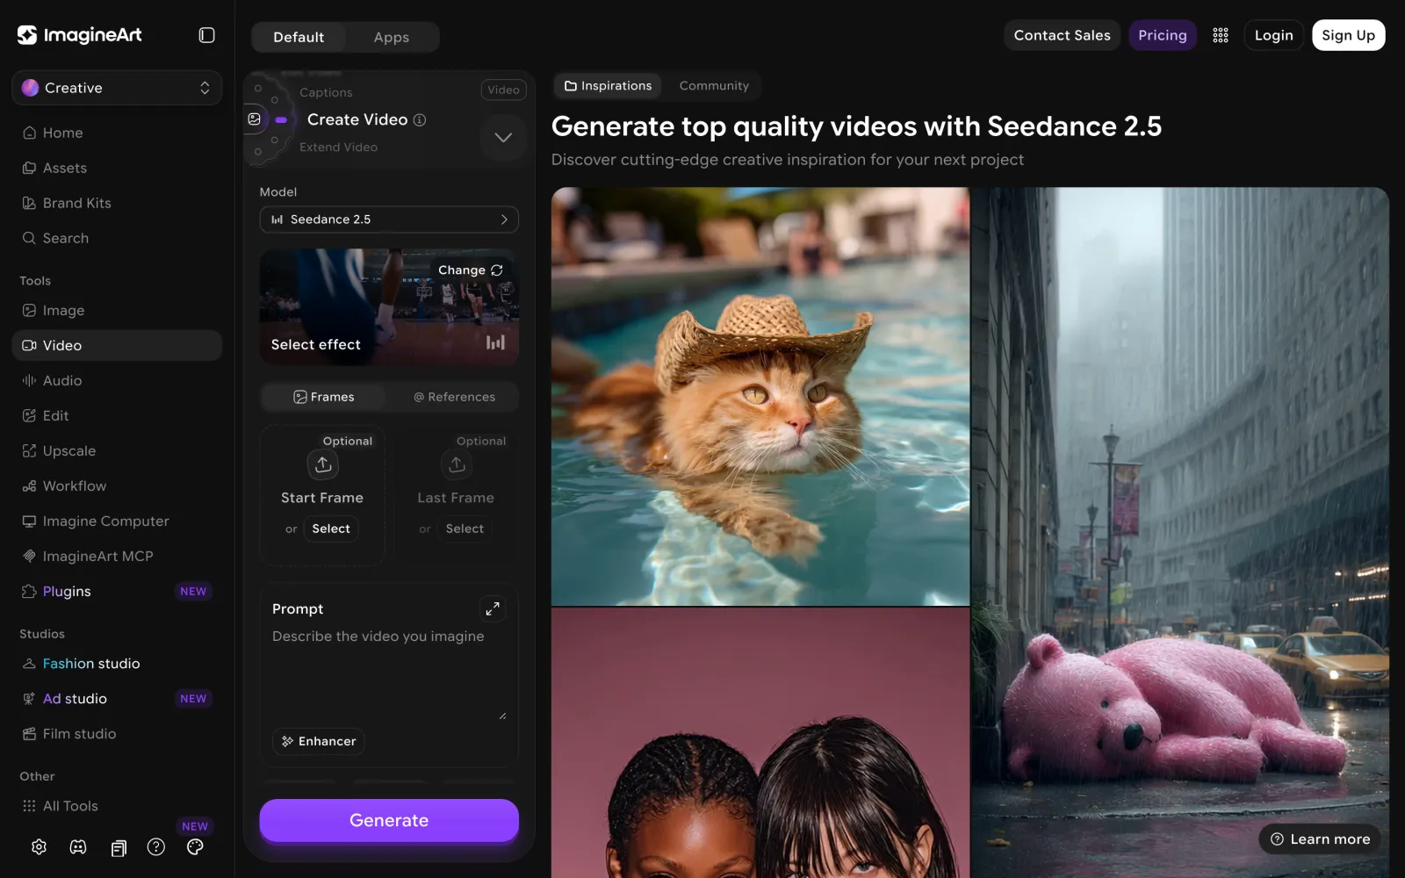Switch to the References tab
This screenshot has width=1405, height=878.
(x=454, y=397)
